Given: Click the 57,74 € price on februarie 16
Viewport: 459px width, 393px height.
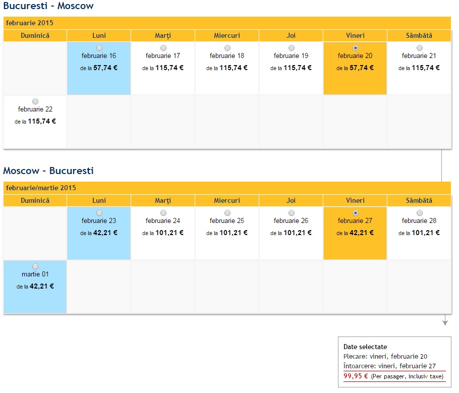Looking at the screenshot, I should [105, 68].
